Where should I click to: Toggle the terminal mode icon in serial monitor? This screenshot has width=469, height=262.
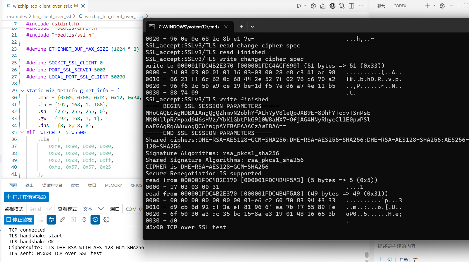[x=73, y=220]
